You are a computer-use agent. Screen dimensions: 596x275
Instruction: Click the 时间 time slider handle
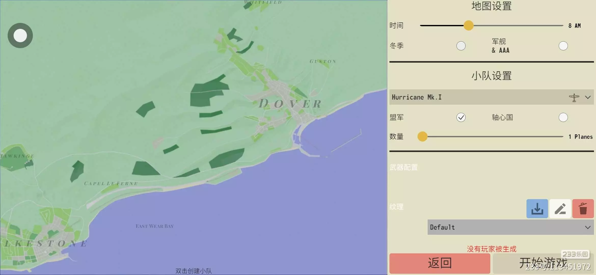(x=468, y=25)
